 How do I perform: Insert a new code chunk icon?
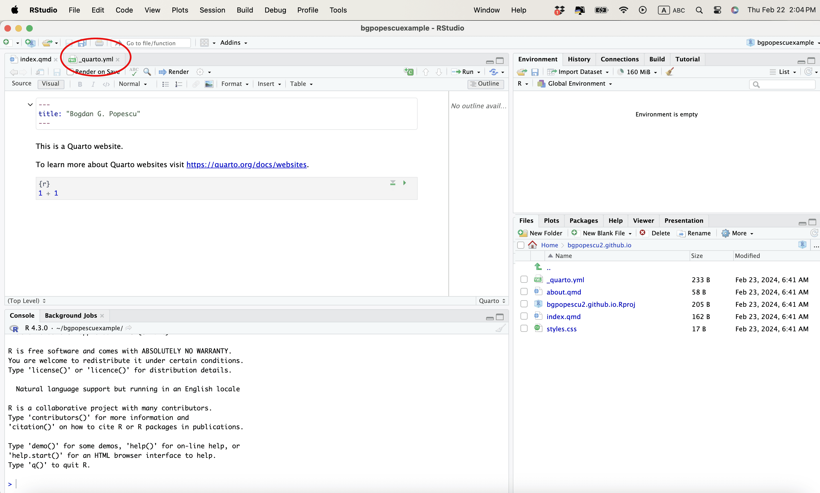point(408,72)
